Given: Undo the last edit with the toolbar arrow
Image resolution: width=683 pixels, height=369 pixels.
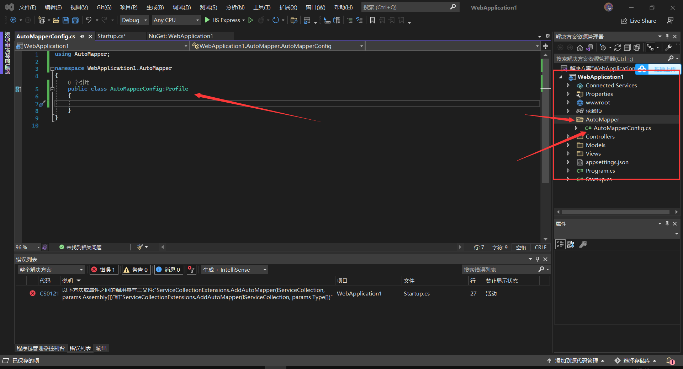Looking at the screenshot, I should pyautogui.click(x=89, y=20).
